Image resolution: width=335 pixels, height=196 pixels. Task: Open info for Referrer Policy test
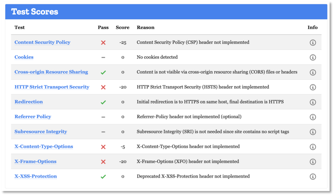point(313,117)
